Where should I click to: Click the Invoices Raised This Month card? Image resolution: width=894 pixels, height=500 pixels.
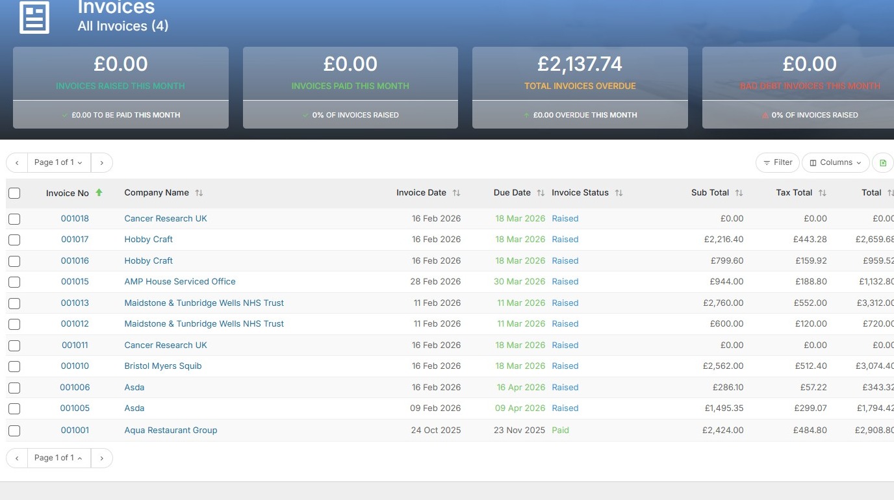point(121,88)
